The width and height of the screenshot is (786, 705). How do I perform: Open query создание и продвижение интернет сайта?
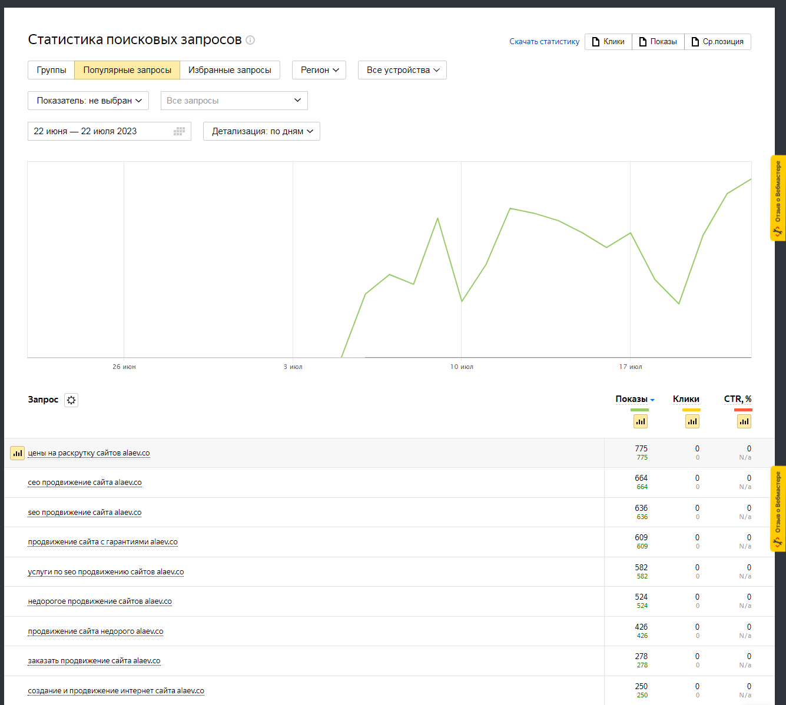tap(116, 691)
